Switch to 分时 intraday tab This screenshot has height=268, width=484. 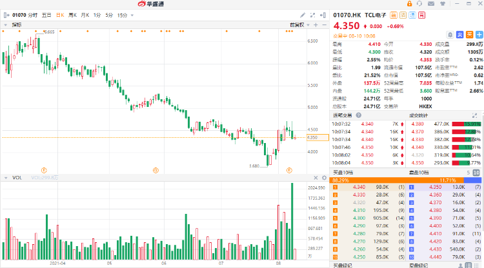point(33,15)
